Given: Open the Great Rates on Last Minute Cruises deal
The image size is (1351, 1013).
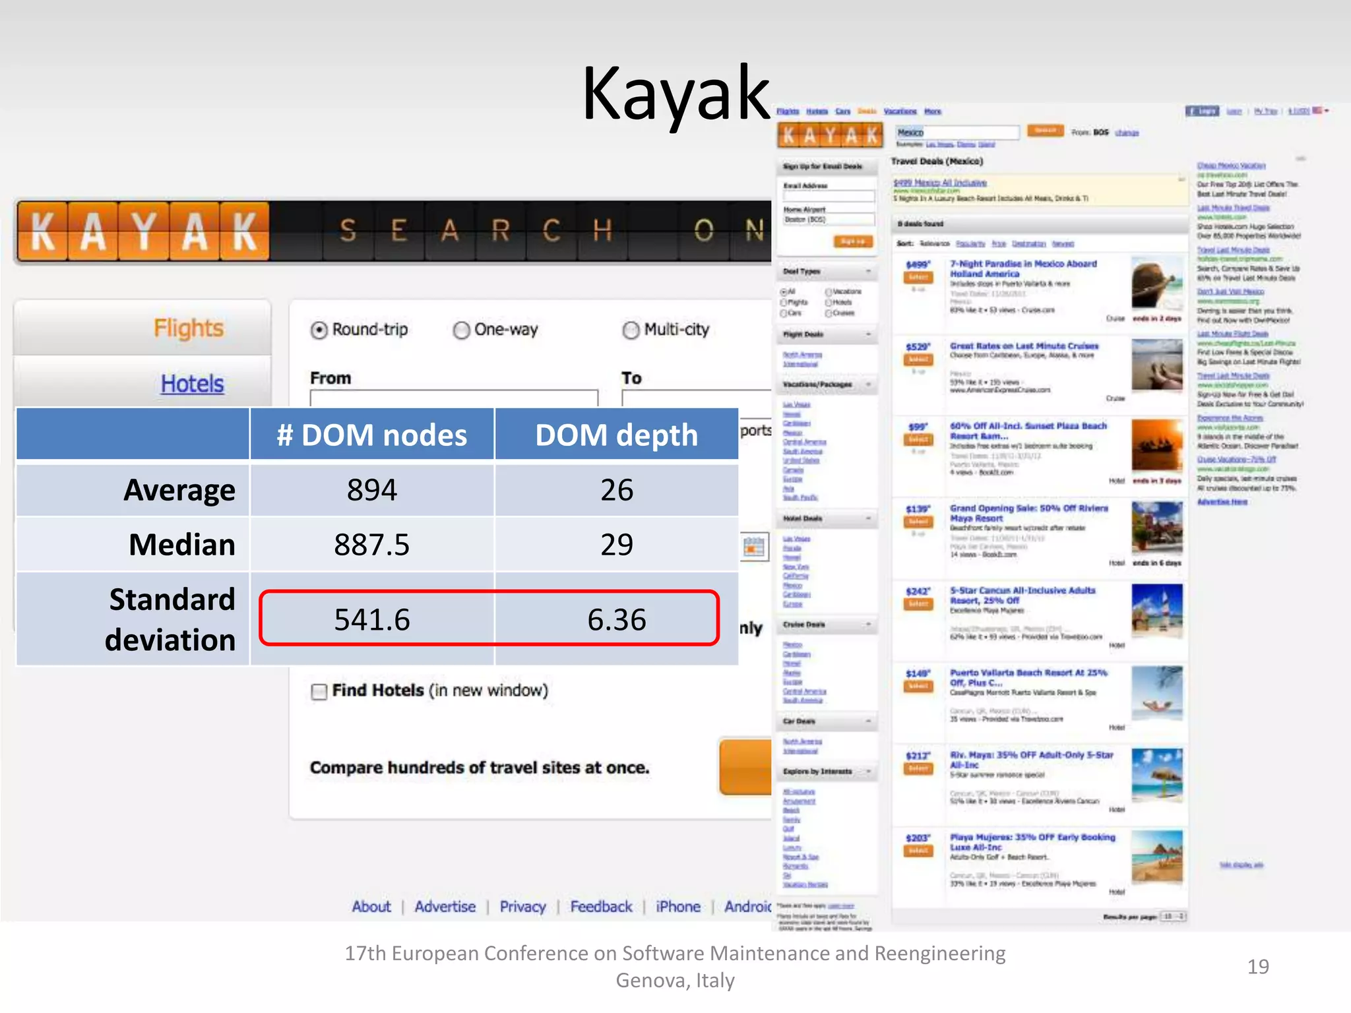Looking at the screenshot, I should tap(1024, 346).
